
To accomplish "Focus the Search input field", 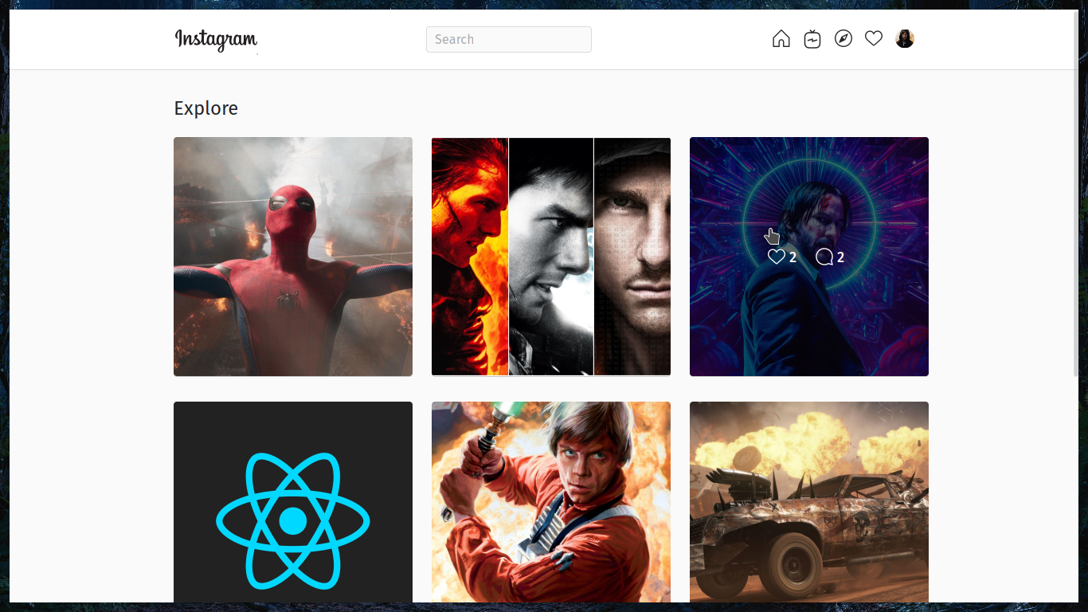I will [509, 39].
